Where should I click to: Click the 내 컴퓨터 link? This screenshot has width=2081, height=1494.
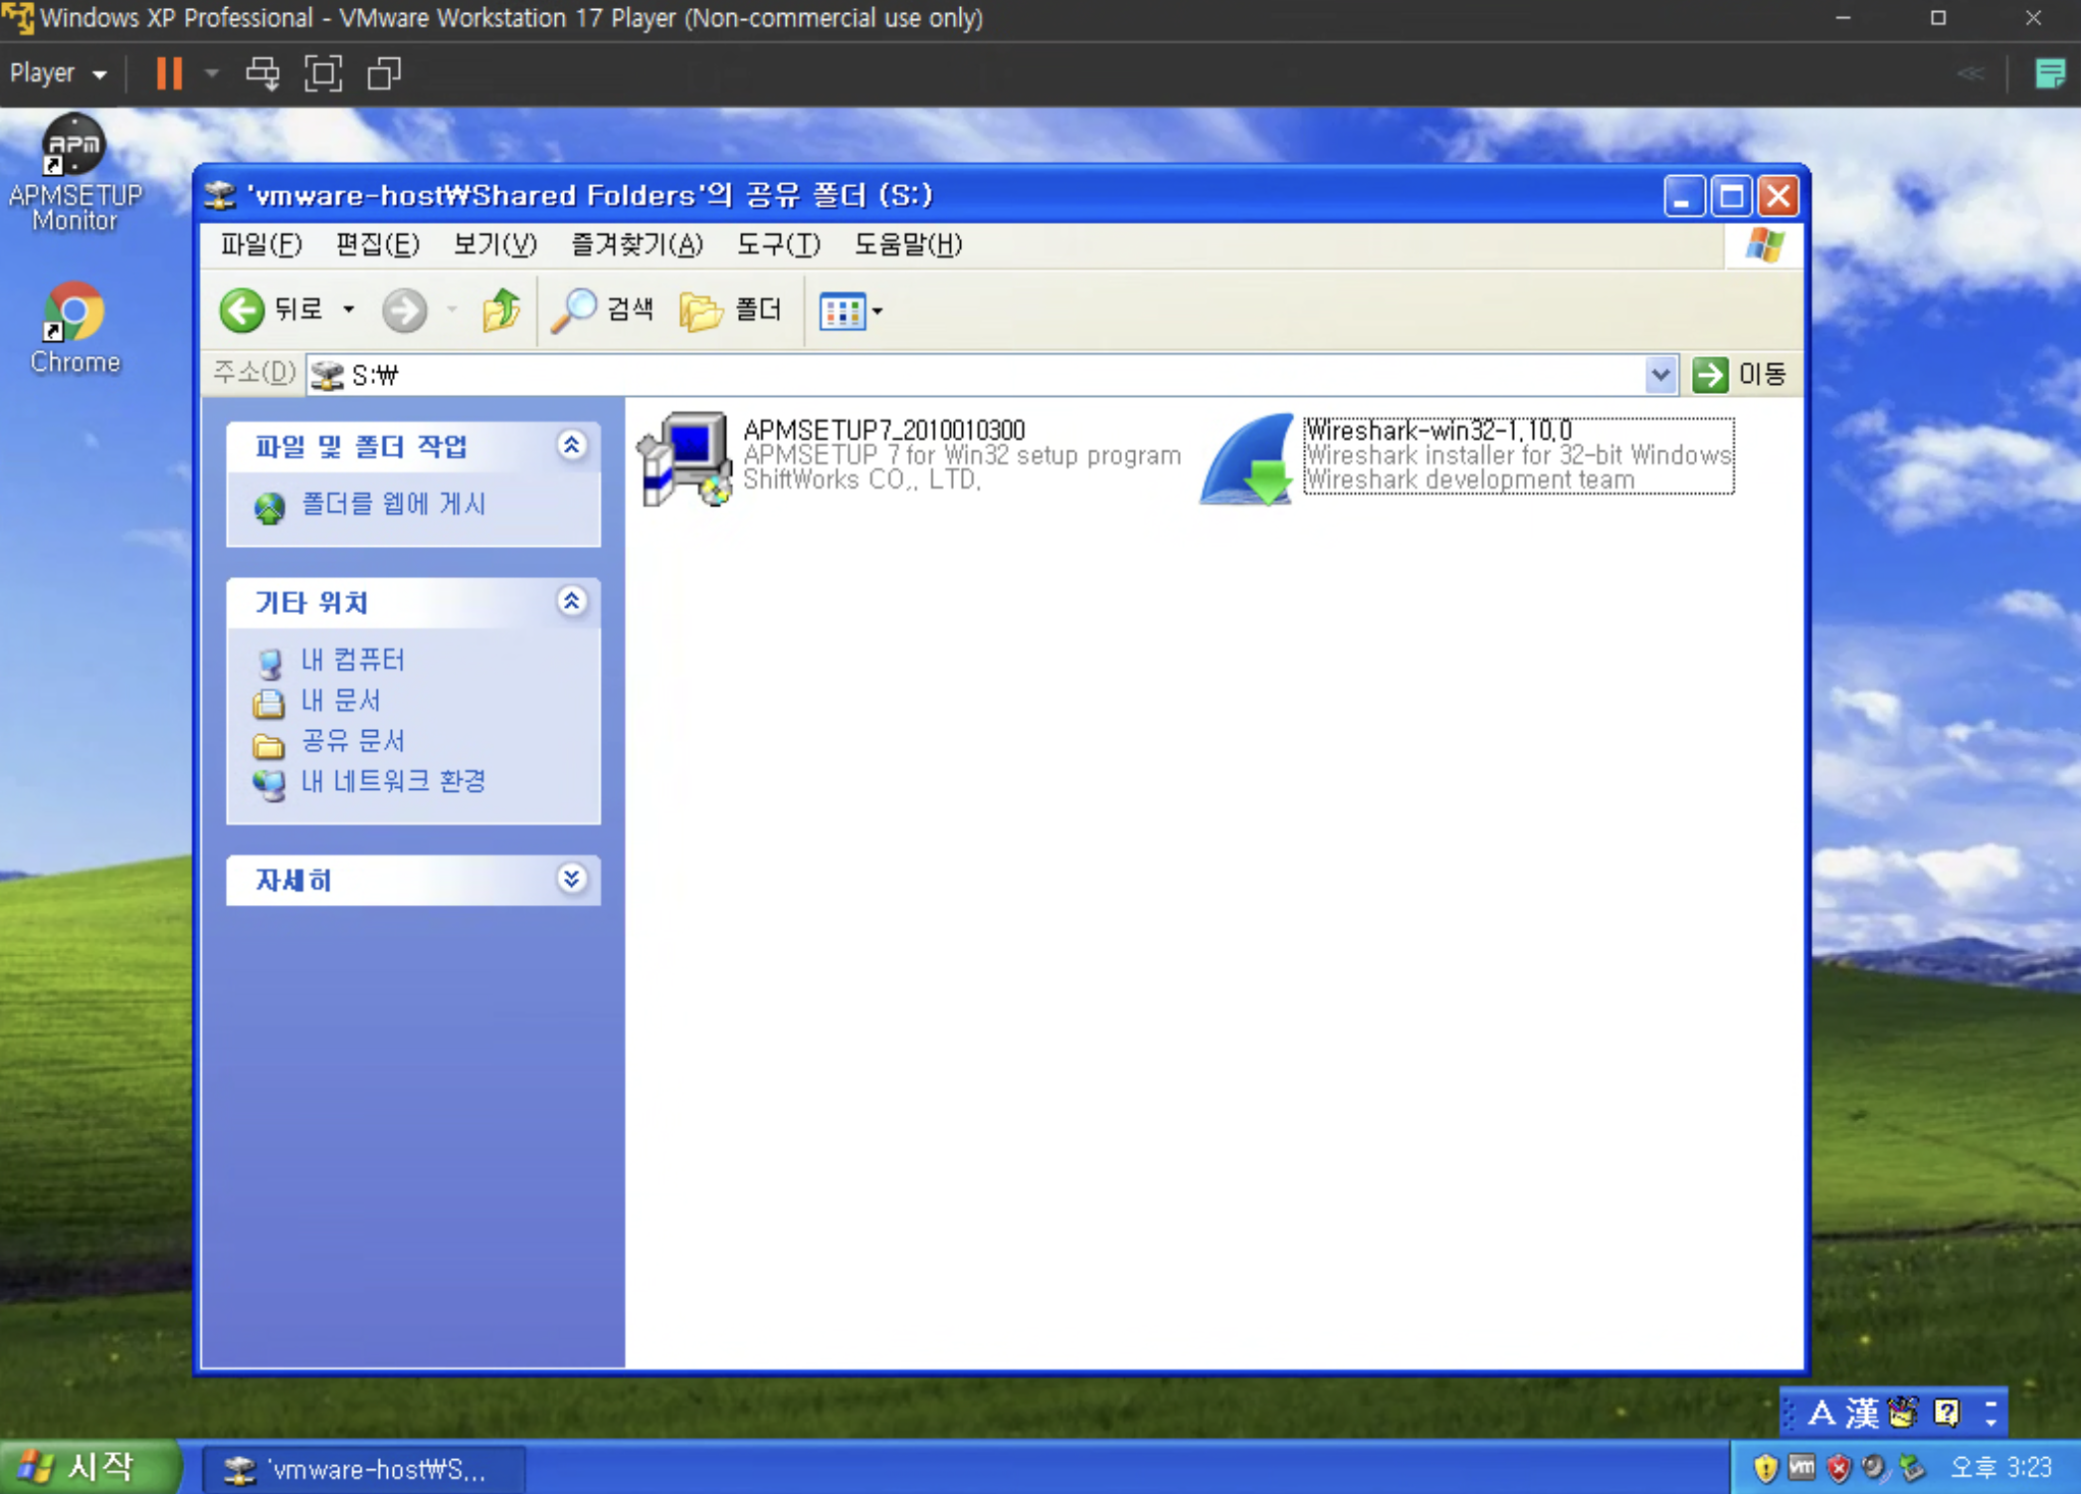[x=352, y=660]
